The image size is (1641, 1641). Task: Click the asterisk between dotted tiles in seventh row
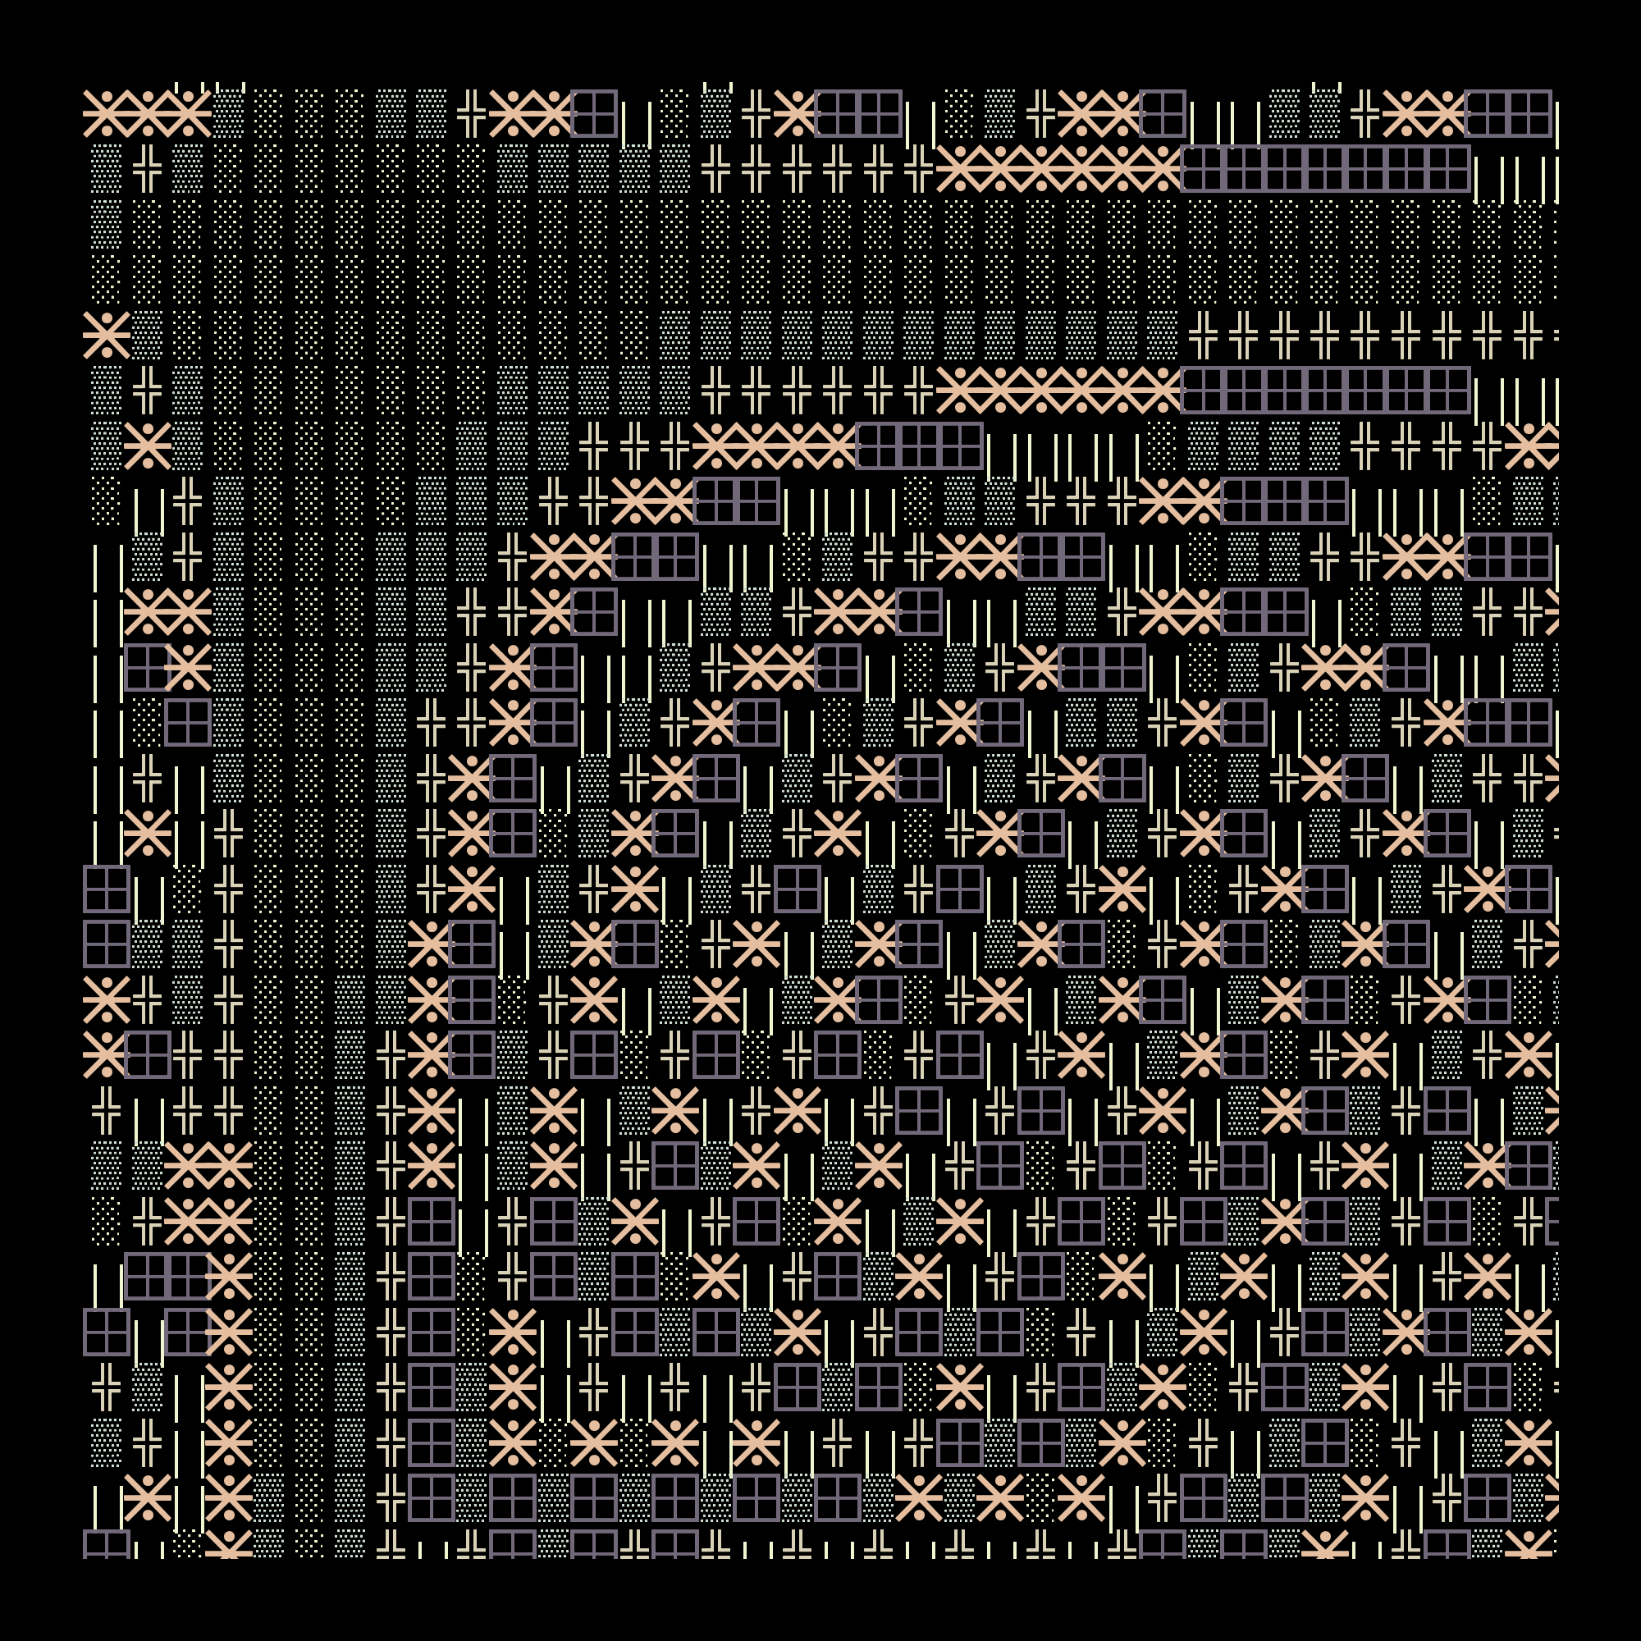pyautogui.click(x=147, y=445)
